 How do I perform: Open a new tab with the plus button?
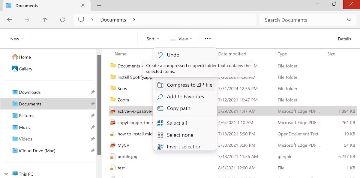click(99, 5)
